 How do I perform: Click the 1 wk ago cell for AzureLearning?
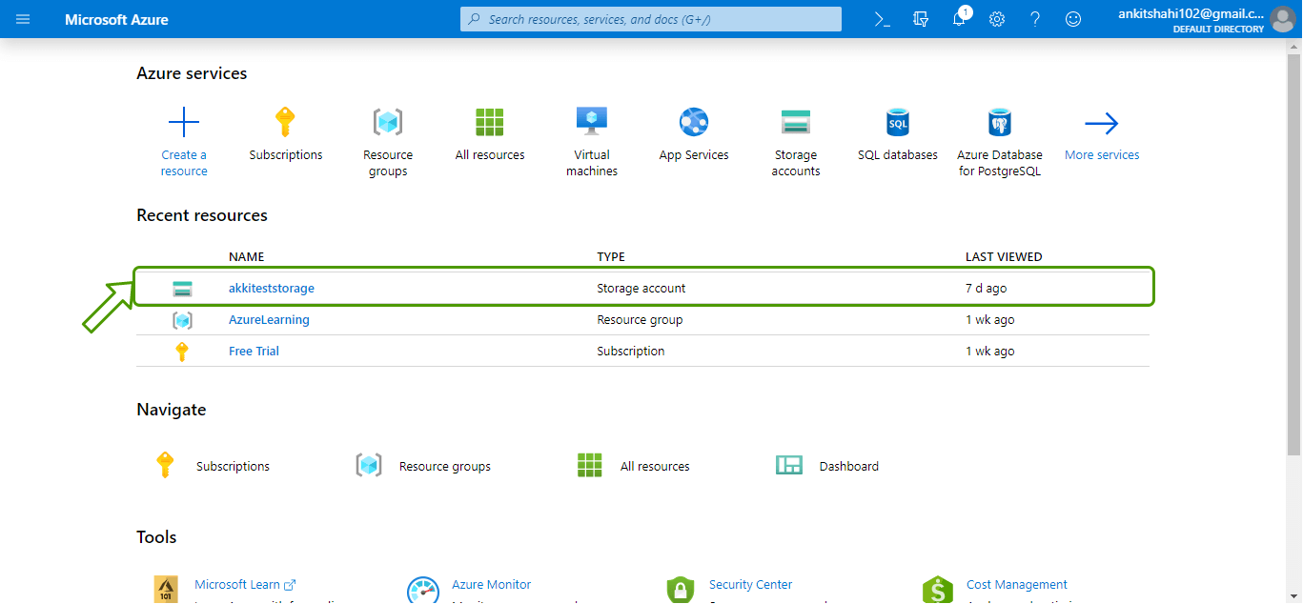pos(990,320)
